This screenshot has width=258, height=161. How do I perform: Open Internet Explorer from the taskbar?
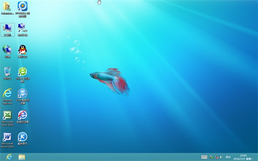[9, 157]
